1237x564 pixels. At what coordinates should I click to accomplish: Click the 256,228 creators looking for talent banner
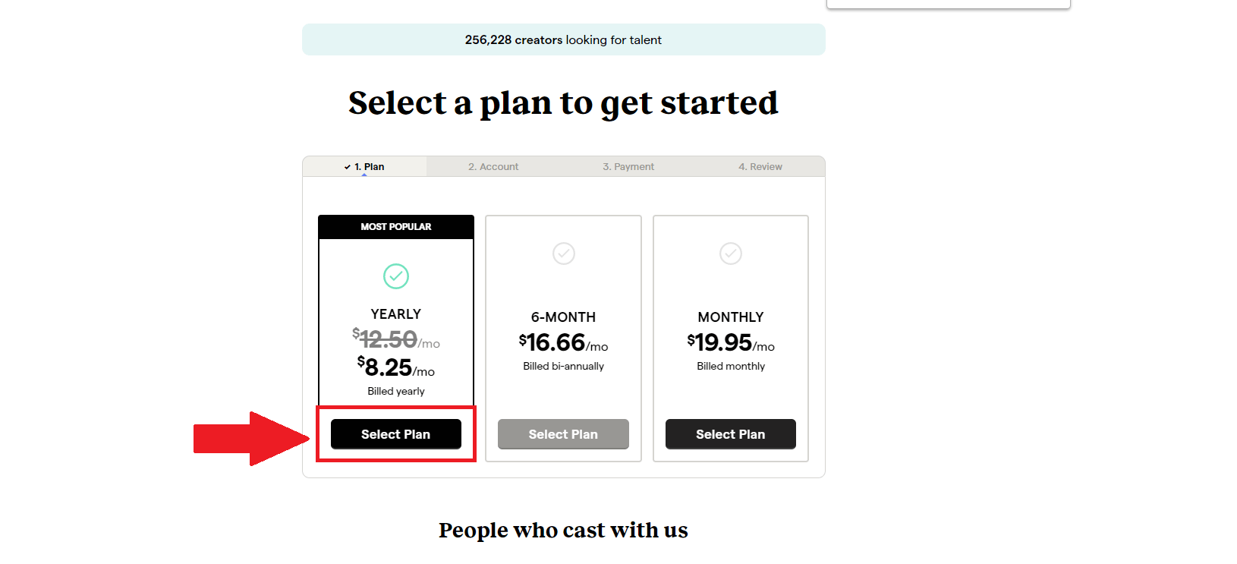(563, 40)
